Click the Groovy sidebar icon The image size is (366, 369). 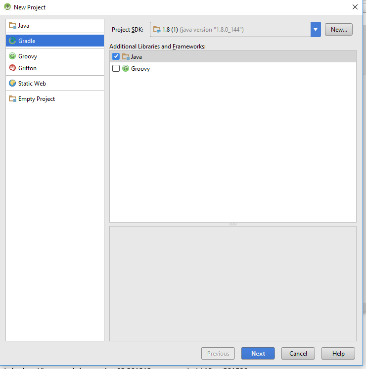12,56
